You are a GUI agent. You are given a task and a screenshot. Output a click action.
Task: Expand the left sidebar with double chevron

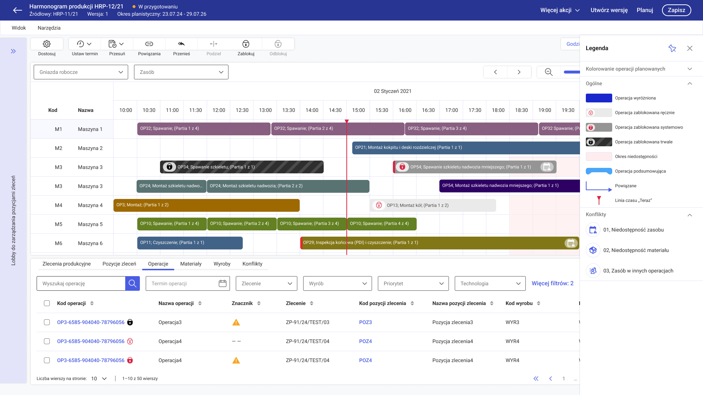tap(14, 51)
